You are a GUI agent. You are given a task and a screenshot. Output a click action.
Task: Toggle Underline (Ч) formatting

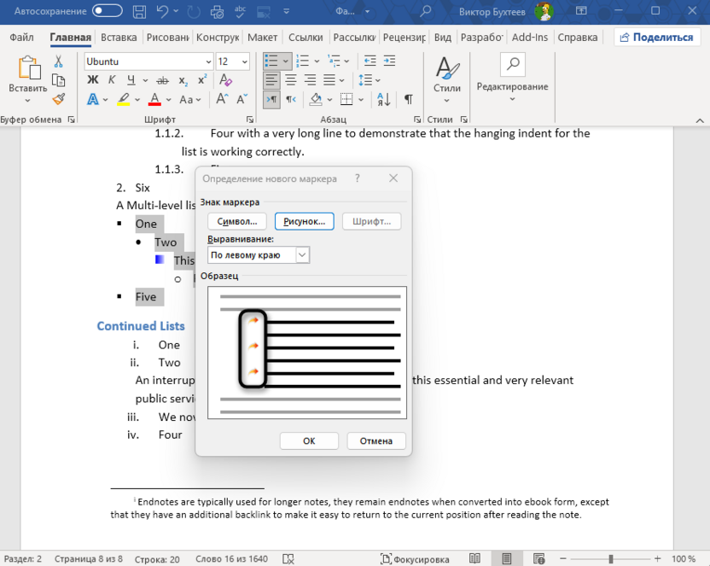(x=131, y=80)
